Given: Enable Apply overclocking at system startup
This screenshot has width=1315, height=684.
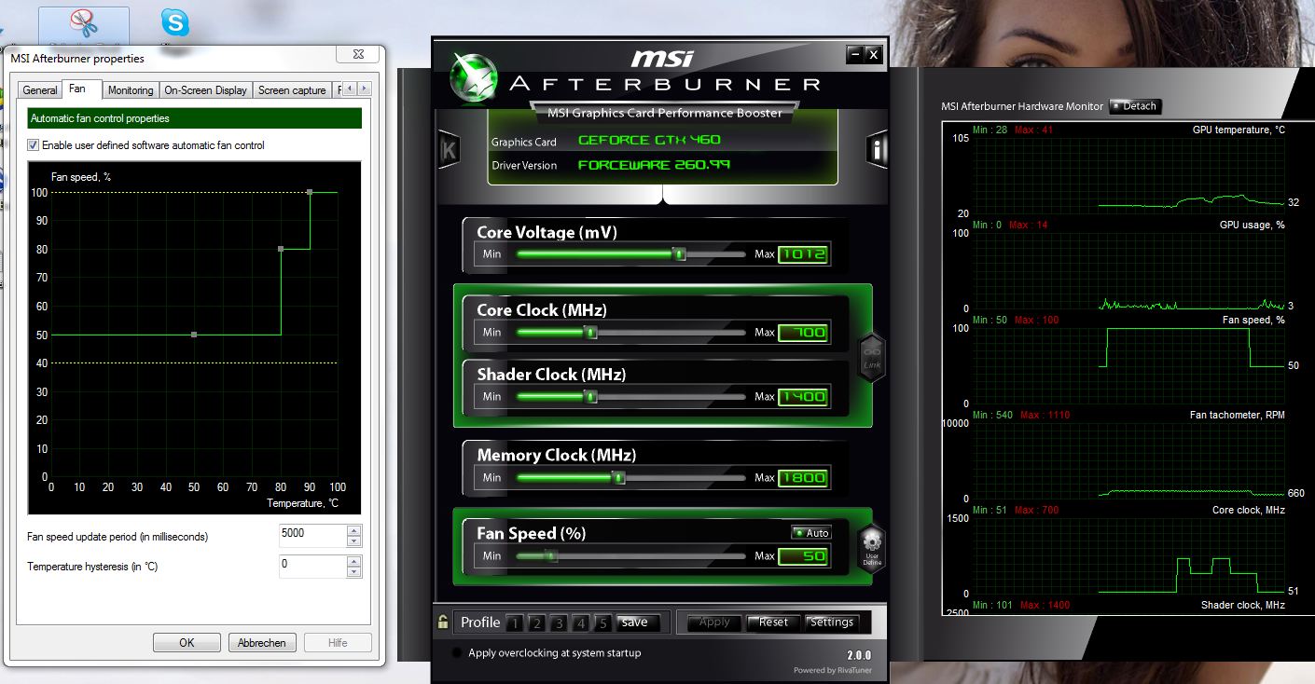Looking at the screenshot, I should pos(456,653).
